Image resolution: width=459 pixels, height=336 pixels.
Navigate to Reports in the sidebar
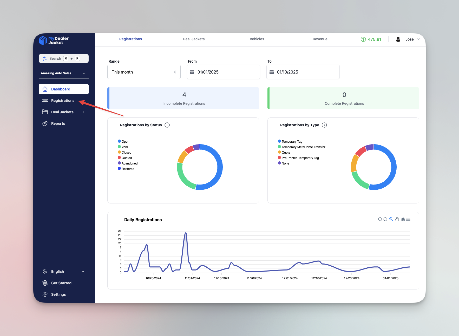(58, 123)
